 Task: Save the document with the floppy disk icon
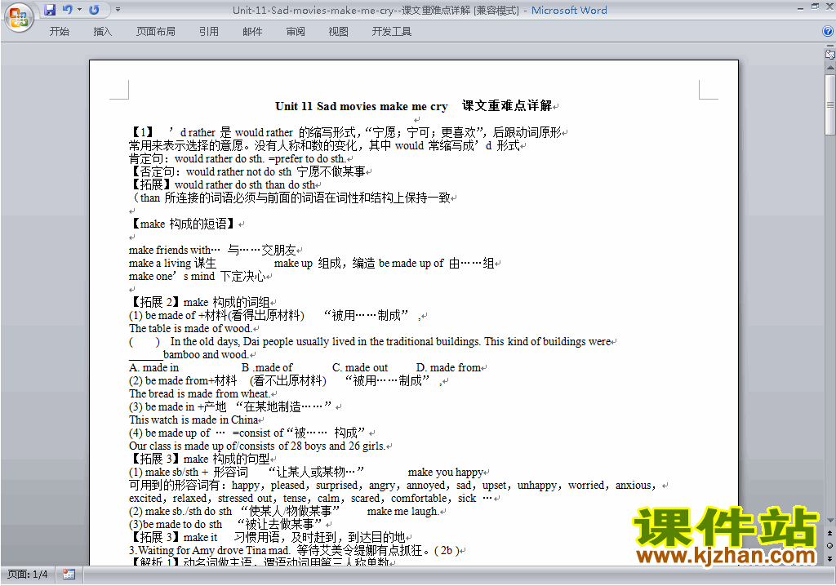point(50,10)
